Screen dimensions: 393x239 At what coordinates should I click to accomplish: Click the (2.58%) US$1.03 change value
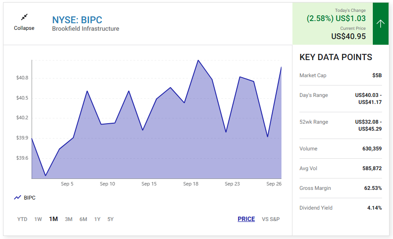tap(336, 18)
